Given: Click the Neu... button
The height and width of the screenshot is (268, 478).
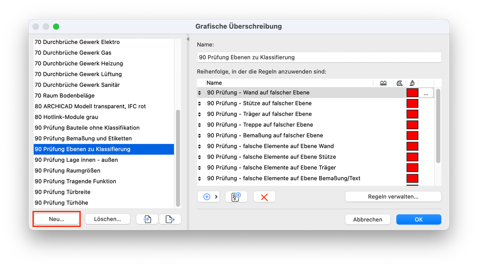Looking at the screenshot, I should tap(57, 219).
